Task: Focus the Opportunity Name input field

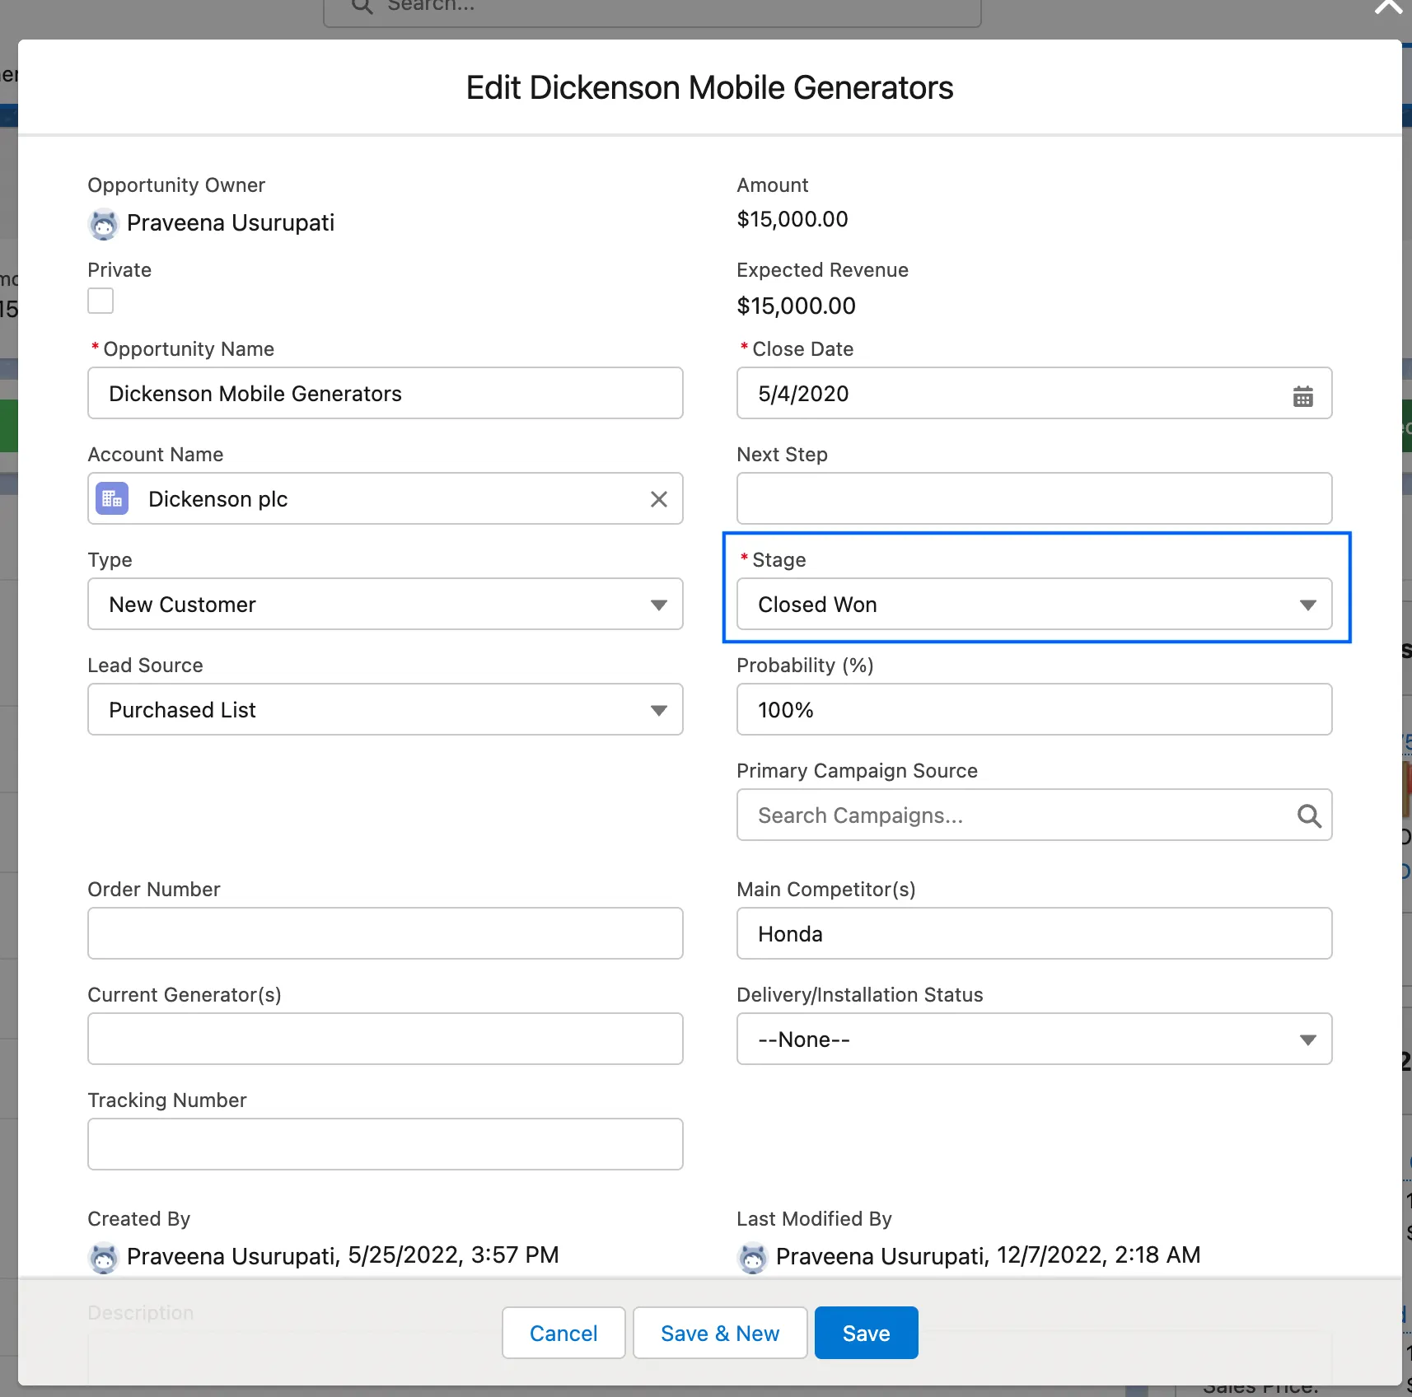Action: (x=386, y=393)
